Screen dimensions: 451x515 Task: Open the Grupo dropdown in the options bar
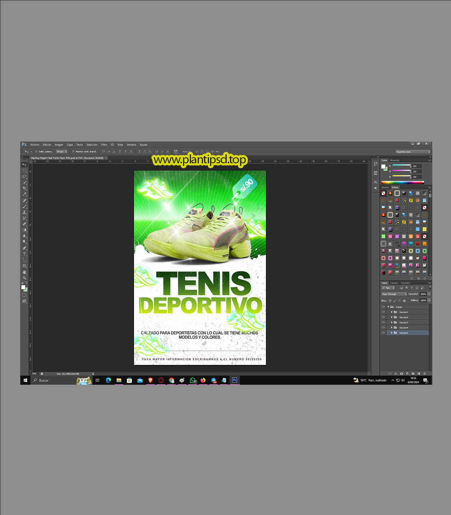click(62, 152)
